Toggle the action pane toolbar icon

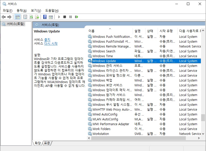tap(51, 17)
